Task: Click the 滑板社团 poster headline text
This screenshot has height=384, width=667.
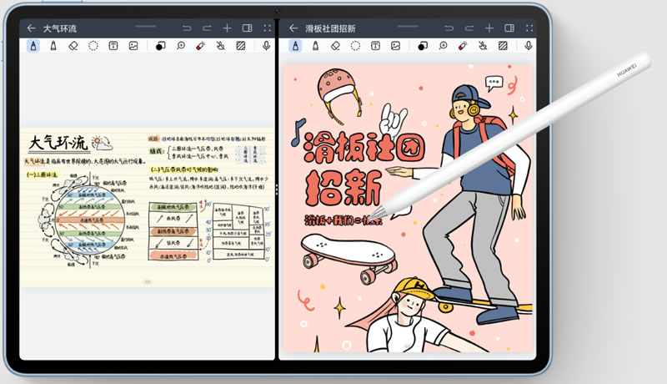Action: [x=364, y=147]
